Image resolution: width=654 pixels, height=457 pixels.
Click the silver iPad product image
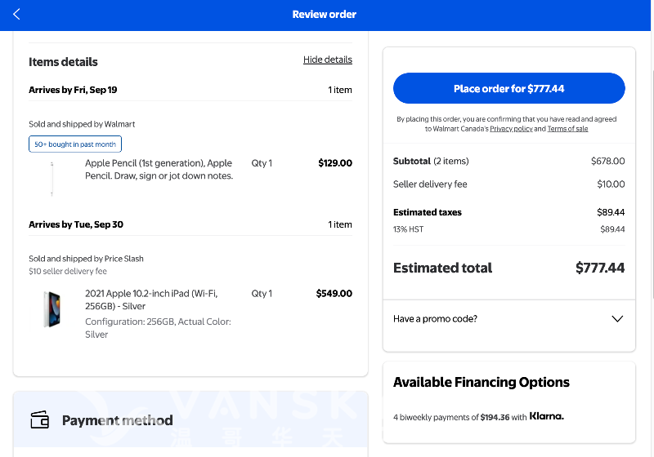click(52, 309)
